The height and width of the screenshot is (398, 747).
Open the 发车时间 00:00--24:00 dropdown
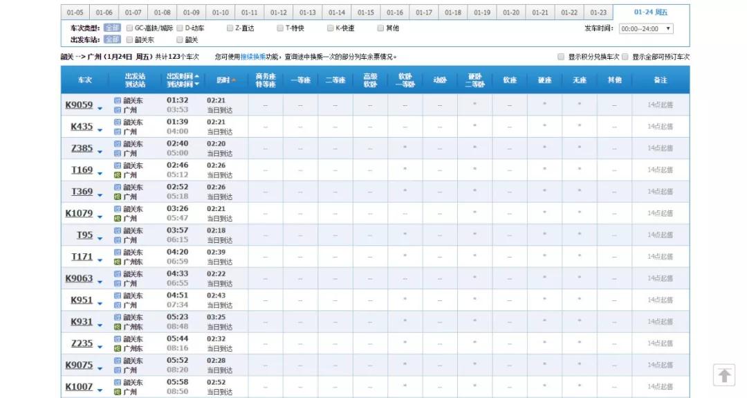[x=646, y=28]
